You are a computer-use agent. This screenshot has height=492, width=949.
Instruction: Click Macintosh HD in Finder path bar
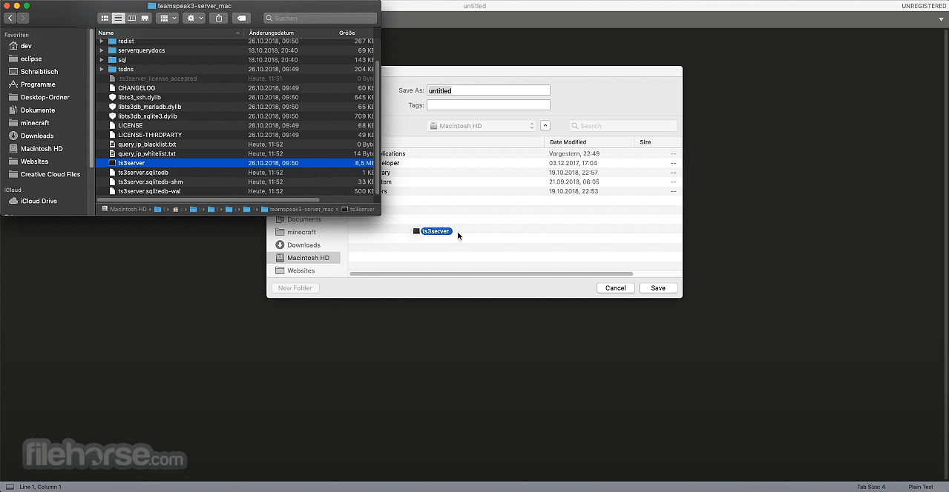point(124,210)
